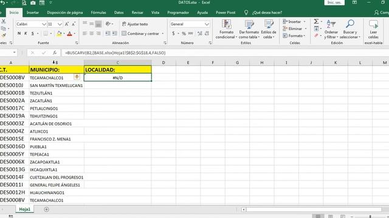Increase the indent

pyautogui.click(x=114, y=33)
